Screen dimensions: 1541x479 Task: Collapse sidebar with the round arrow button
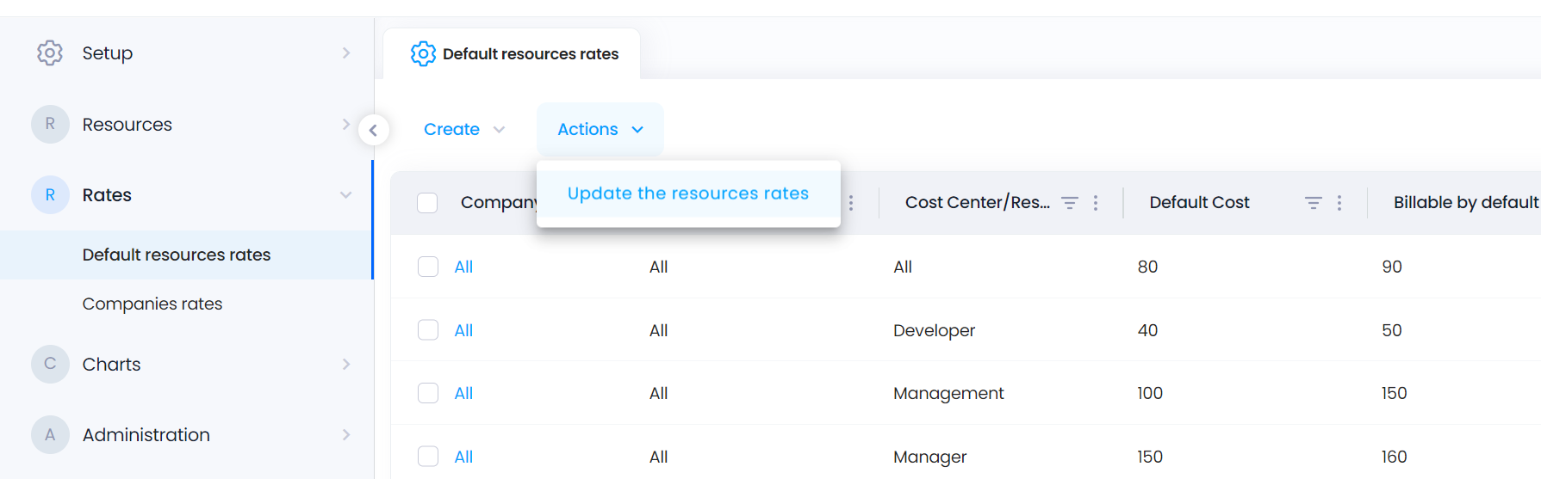[373, 130]
